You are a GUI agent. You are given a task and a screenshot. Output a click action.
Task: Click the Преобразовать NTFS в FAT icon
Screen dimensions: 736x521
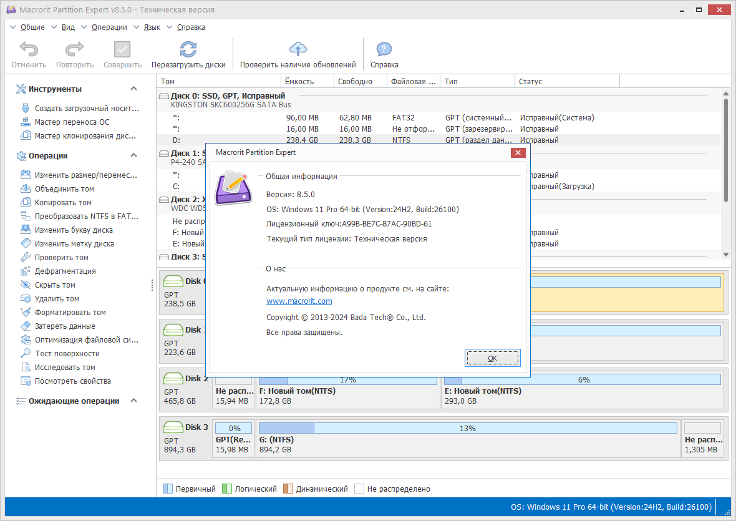26,216
